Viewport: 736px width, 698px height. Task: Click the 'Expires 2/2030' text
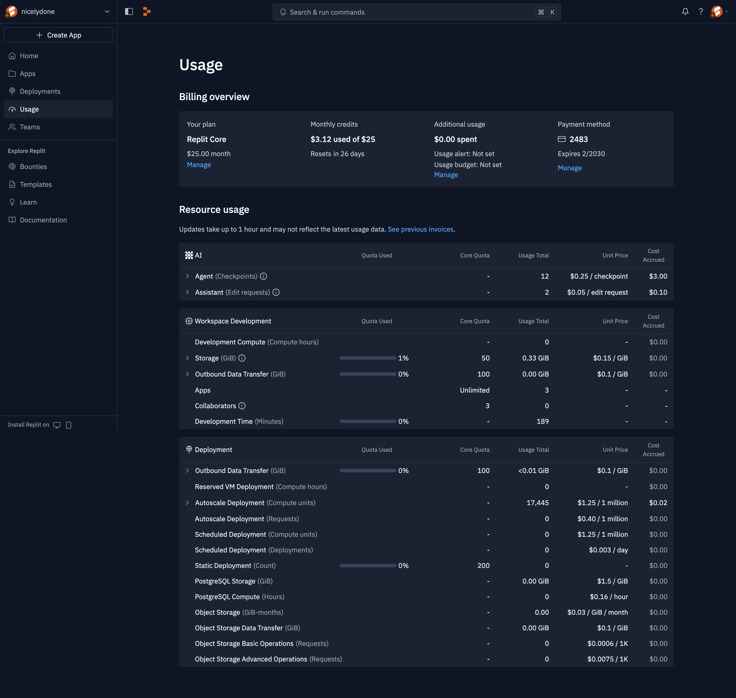[581, 154]
